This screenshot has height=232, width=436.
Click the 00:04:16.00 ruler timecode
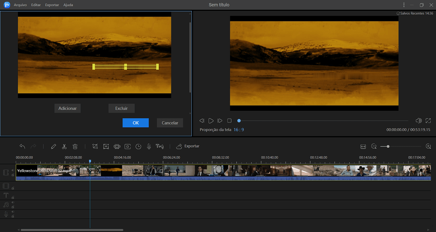point(123,157)
